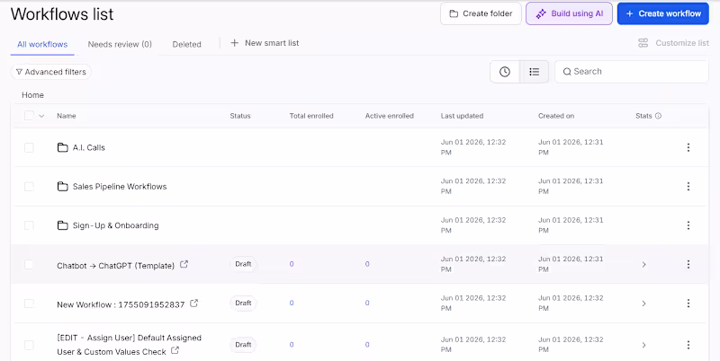Open Sign-Up & Onboarding folder icon

pos(62,225)
